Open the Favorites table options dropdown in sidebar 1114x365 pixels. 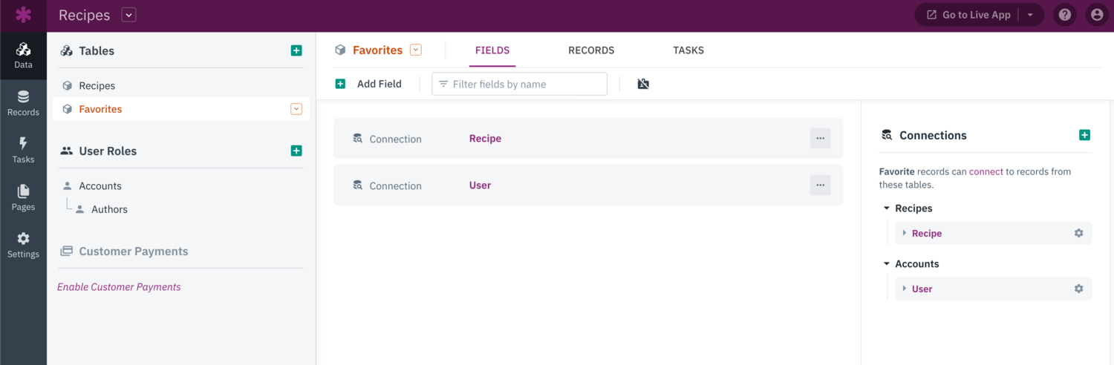click(296, 109)
